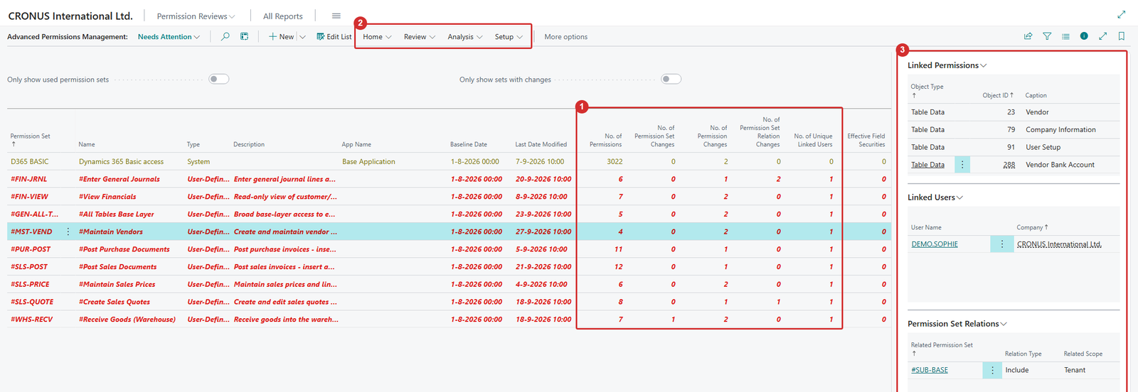Open the Setup menu
The image size is (1138, 392).
pos(509,37)
